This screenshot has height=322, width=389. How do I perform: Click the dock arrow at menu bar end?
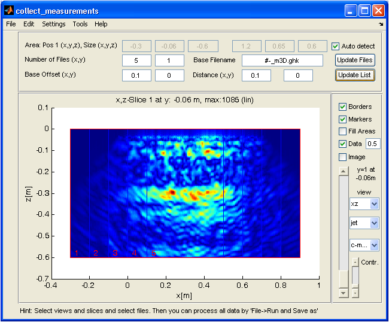tap(381, 24)
